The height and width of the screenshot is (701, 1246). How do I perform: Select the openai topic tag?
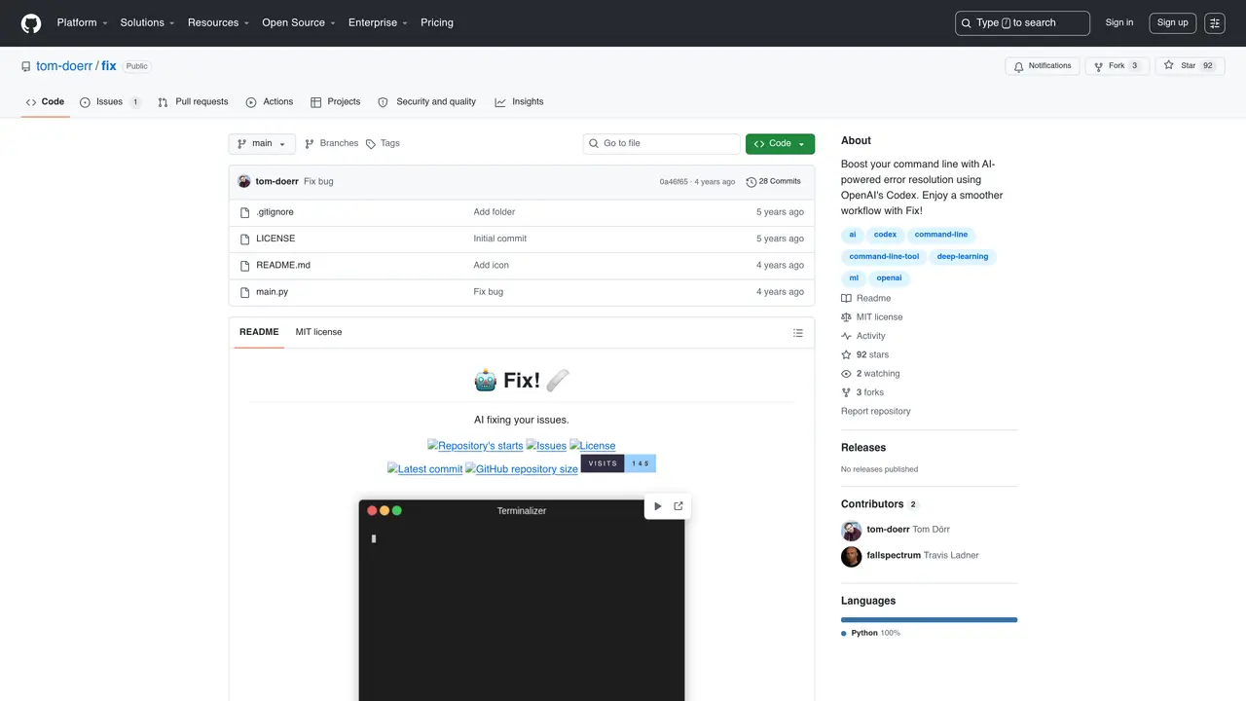click(x=889, y=278)
